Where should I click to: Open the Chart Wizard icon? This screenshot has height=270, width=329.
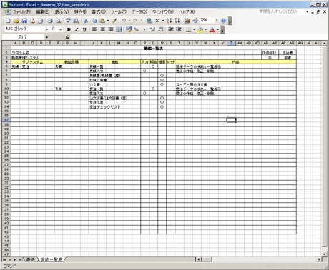pos(187,21)
